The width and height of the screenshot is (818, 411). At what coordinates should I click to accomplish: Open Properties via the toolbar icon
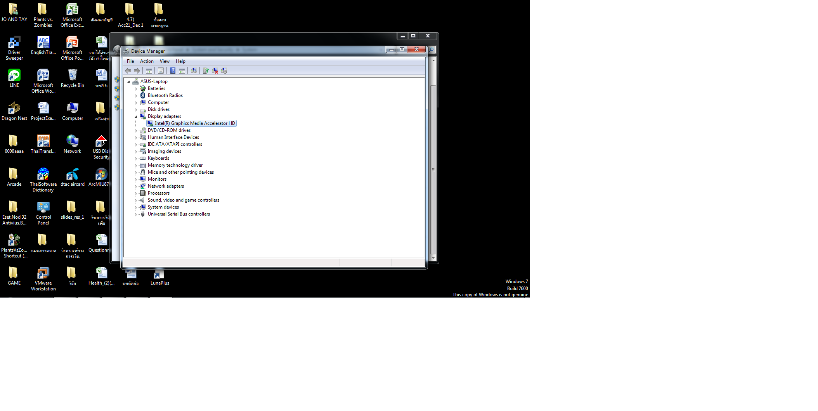(161, 71)
